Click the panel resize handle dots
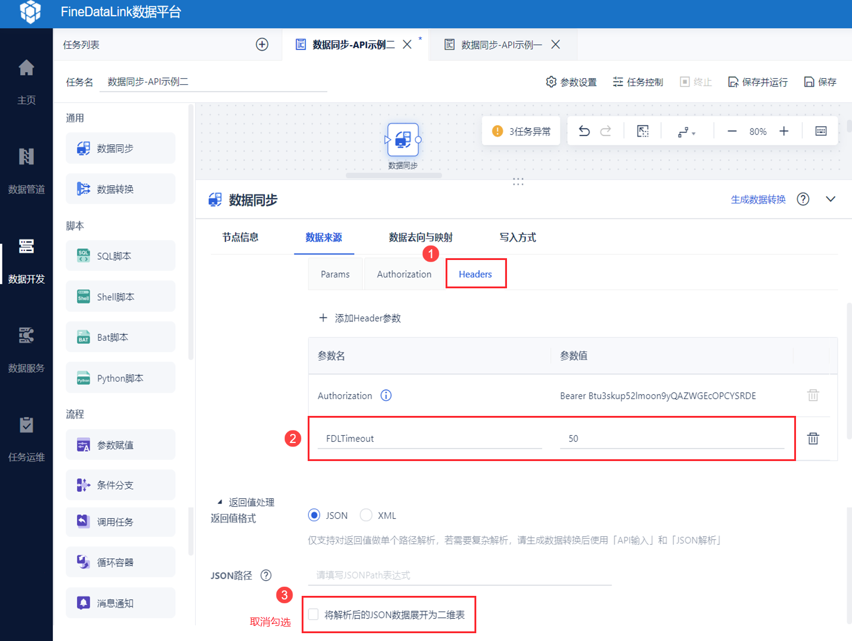 [518, 181]
